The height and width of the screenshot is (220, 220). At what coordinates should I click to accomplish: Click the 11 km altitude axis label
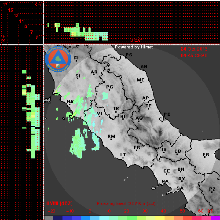[22, 21]
